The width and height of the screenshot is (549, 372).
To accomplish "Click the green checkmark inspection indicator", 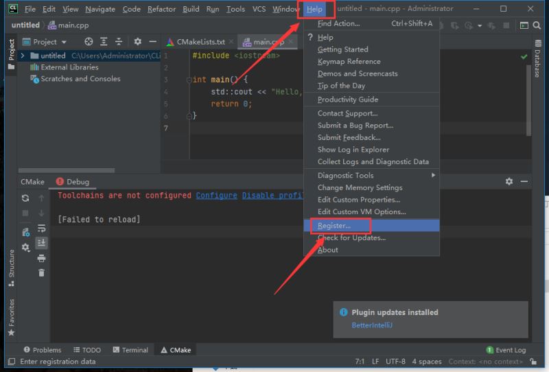I will tap(524, 56).
